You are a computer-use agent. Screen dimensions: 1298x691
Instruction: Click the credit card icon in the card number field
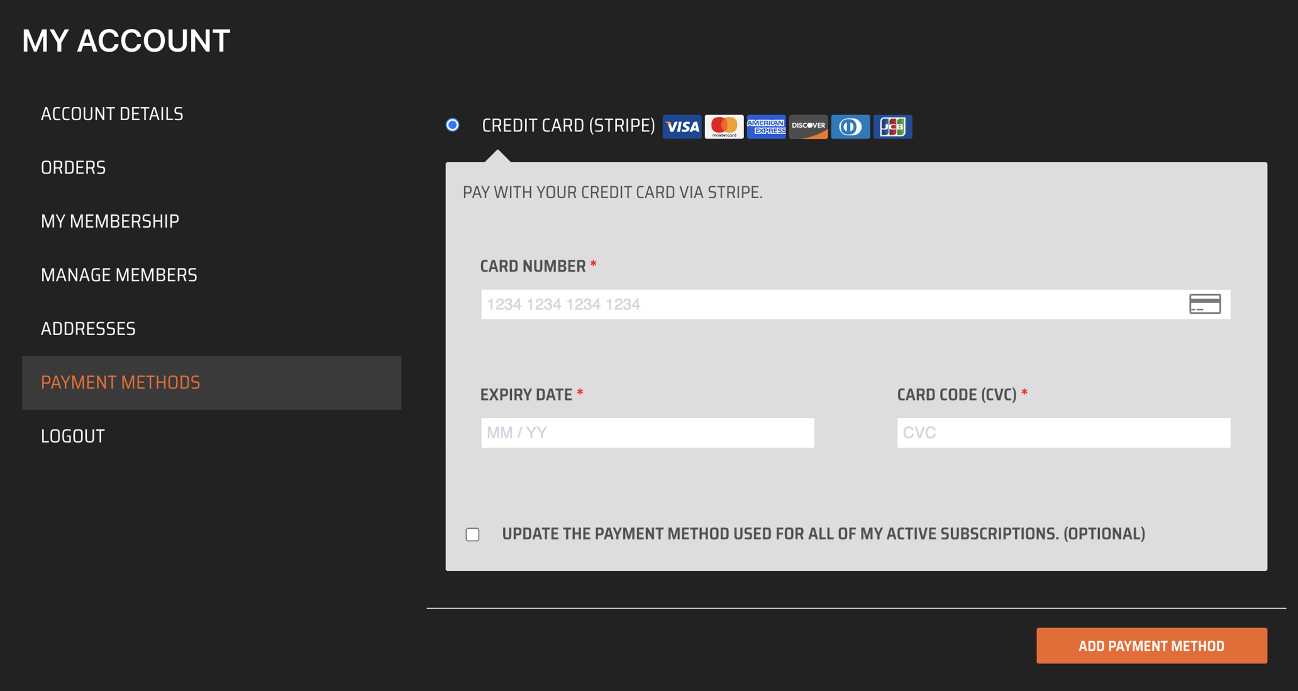pos(1205,304)
